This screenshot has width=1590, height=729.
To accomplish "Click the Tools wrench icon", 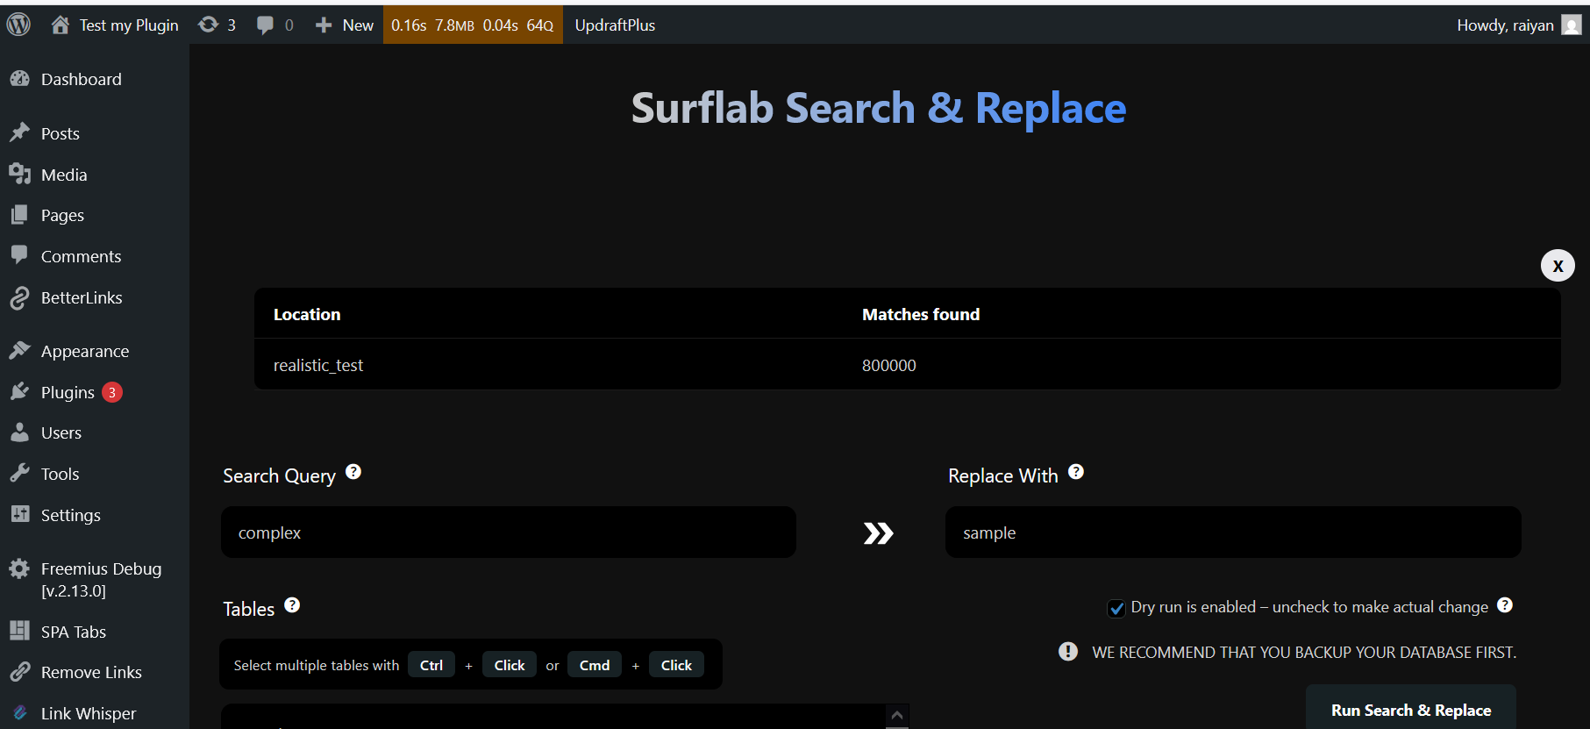I will pyautogui.click(x=20, y=474).
